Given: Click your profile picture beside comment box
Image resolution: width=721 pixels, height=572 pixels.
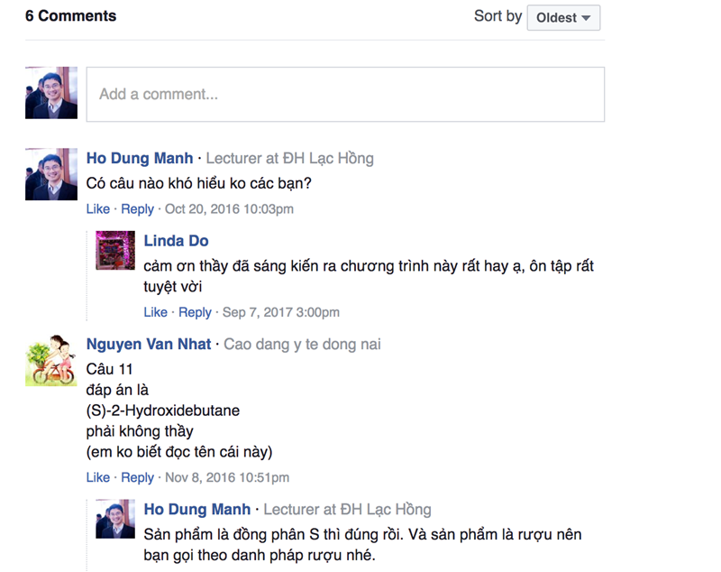Looking at the screenshot, I should tap(51, 93).
